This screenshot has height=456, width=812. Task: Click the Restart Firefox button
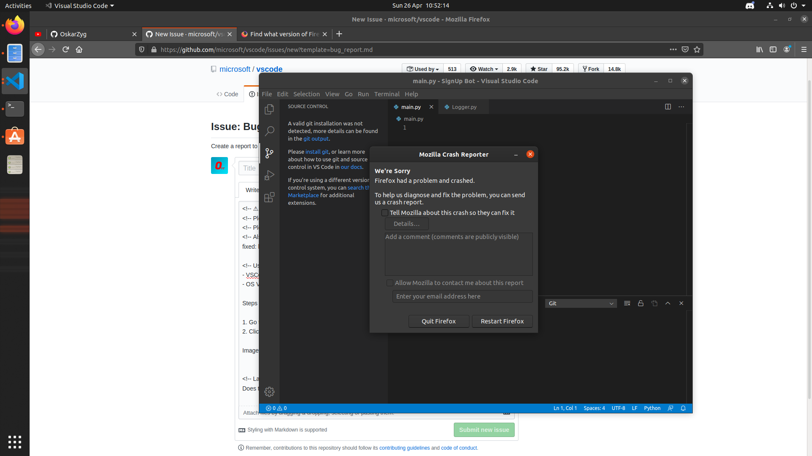502,321
